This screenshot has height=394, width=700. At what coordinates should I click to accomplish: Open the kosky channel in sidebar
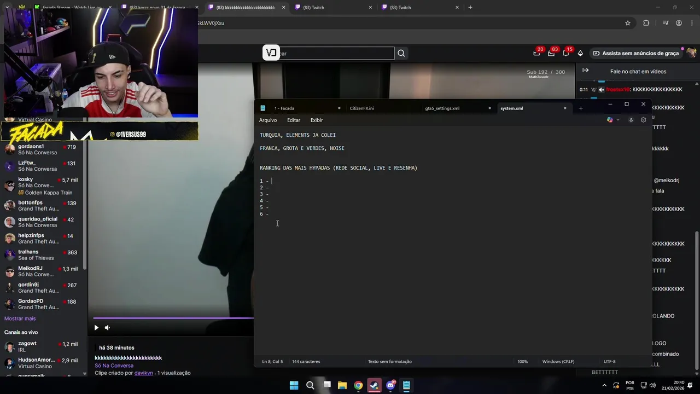coord(43,186)
